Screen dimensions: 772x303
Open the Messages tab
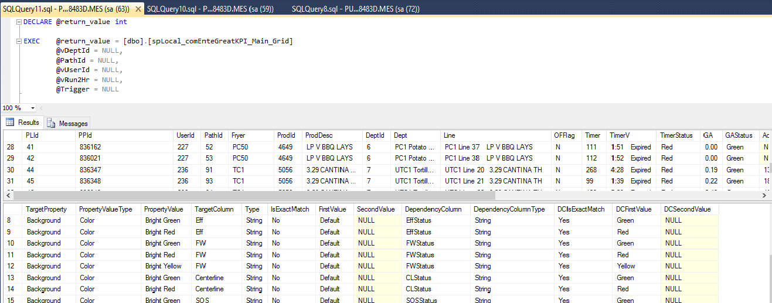[67, 123]
